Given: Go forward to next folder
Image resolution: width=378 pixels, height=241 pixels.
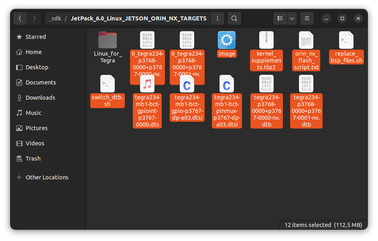Looking at the screenshot, I should click(x=34, y=18).
